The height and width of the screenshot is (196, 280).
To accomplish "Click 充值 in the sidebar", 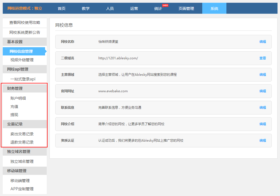I will [x=14, y=107].
